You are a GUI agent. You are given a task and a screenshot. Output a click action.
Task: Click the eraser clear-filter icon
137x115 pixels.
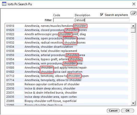133,13
